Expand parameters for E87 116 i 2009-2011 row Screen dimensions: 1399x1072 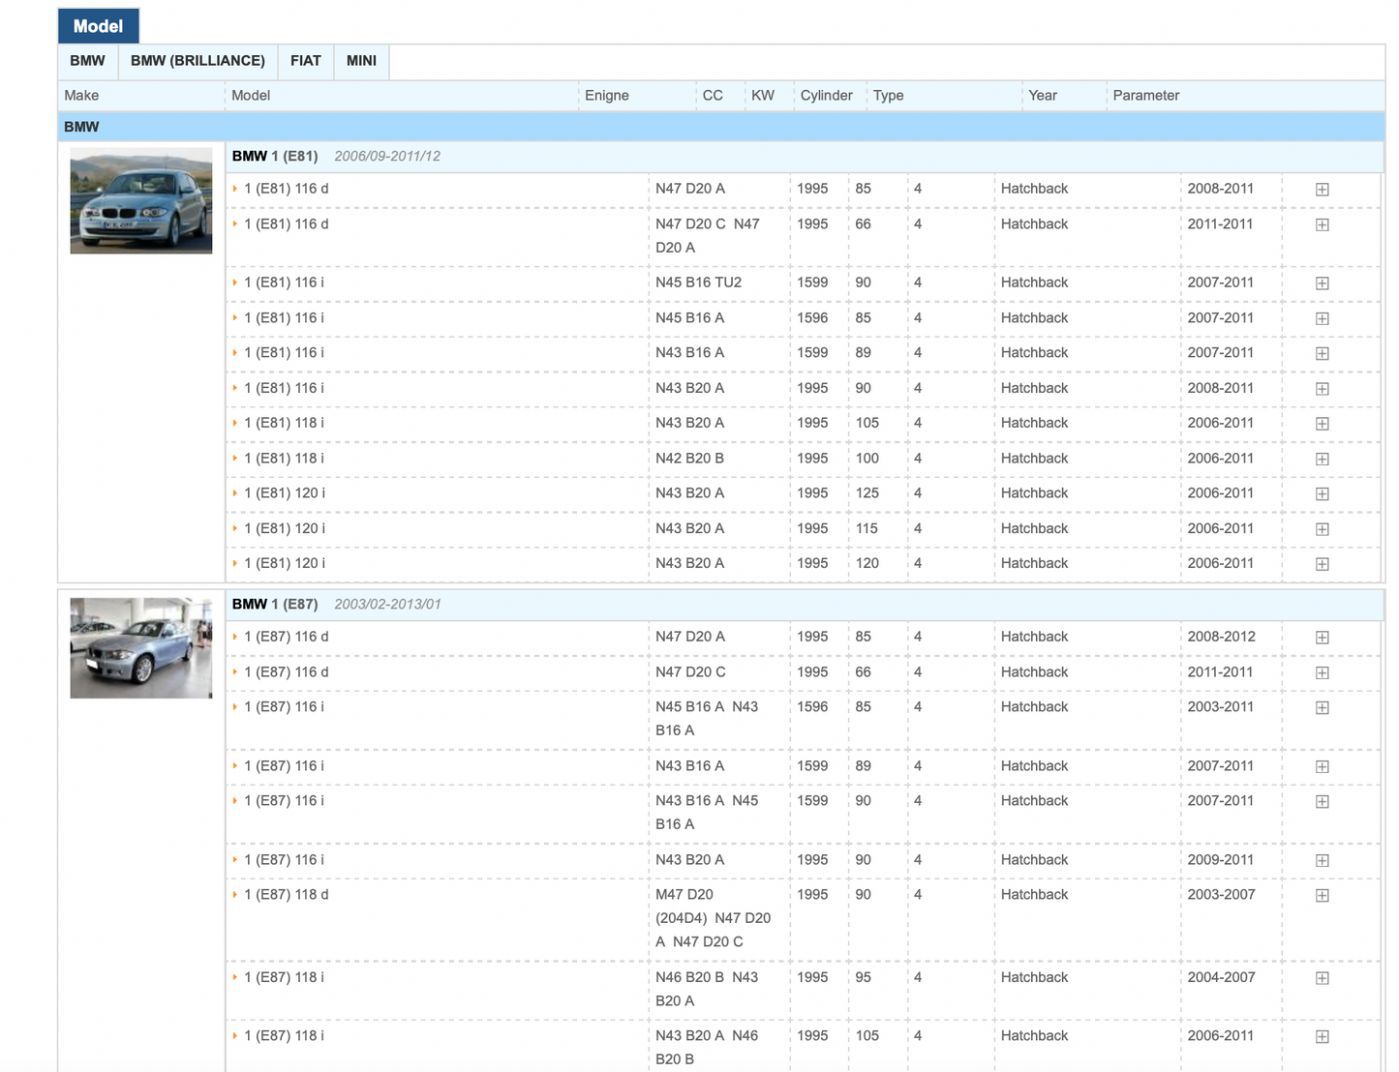click(1322, 860)
